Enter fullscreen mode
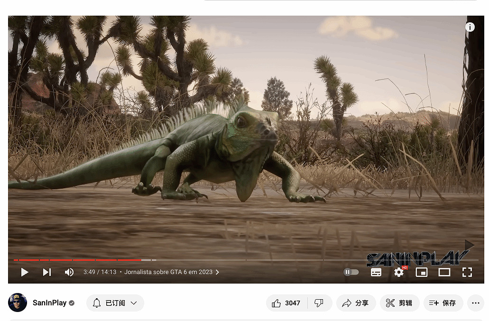The height and width of the screenshot is (321, 489). (467, 272)
